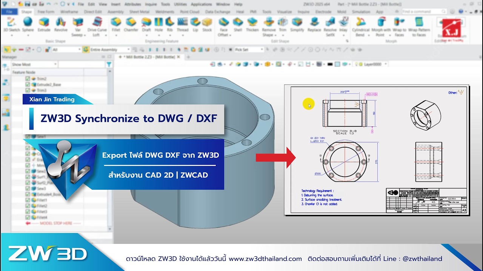
Task: Open the Attributes menu
Action: pyautogui.click(x=132, y=4)
